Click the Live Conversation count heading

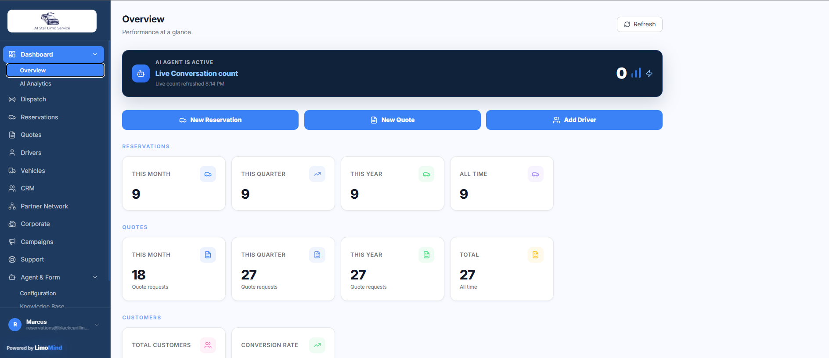point(196,73)
